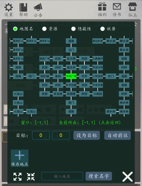Select the 多宝阁 map node
This screenshot has height=186, width=142.
tap(58, 94)
